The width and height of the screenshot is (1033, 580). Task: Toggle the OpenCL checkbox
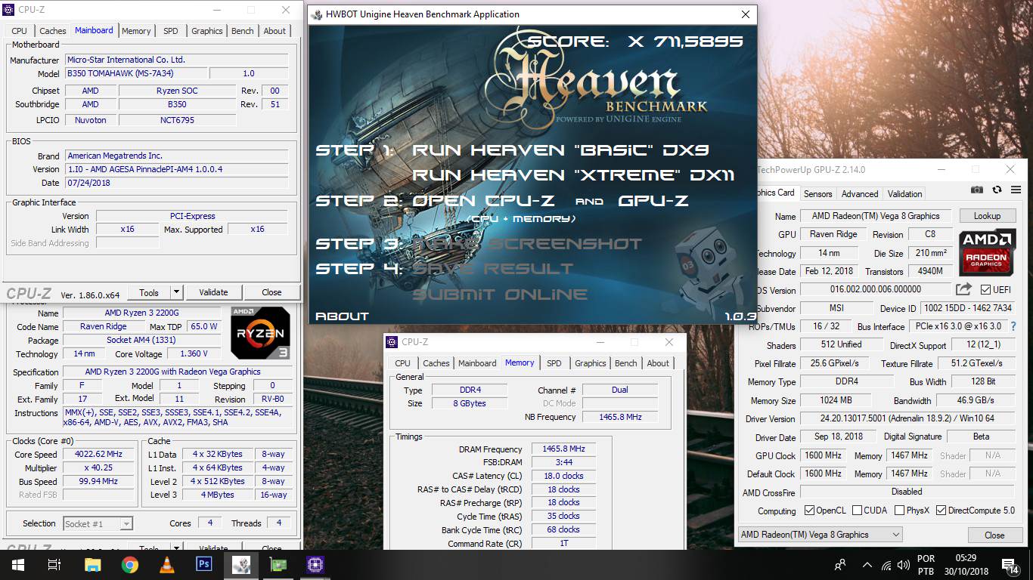809,511
